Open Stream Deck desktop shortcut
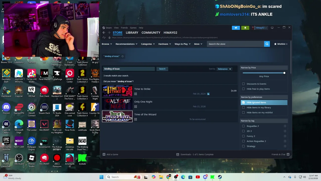The height and width of the screenshot is (181, 321). (44, 109)
